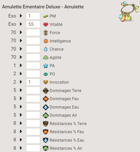140x152 pixels.
Task: Click the Dommages Eau diamond icon
Action: click(45, 107)
